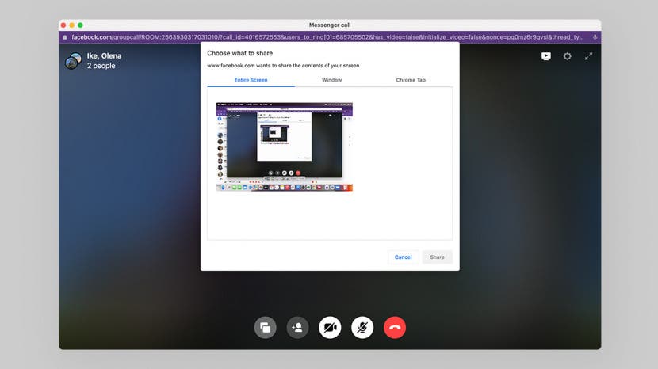
Task: Click the facebook.com URL in the address bar
Action: tap(327, 37)
